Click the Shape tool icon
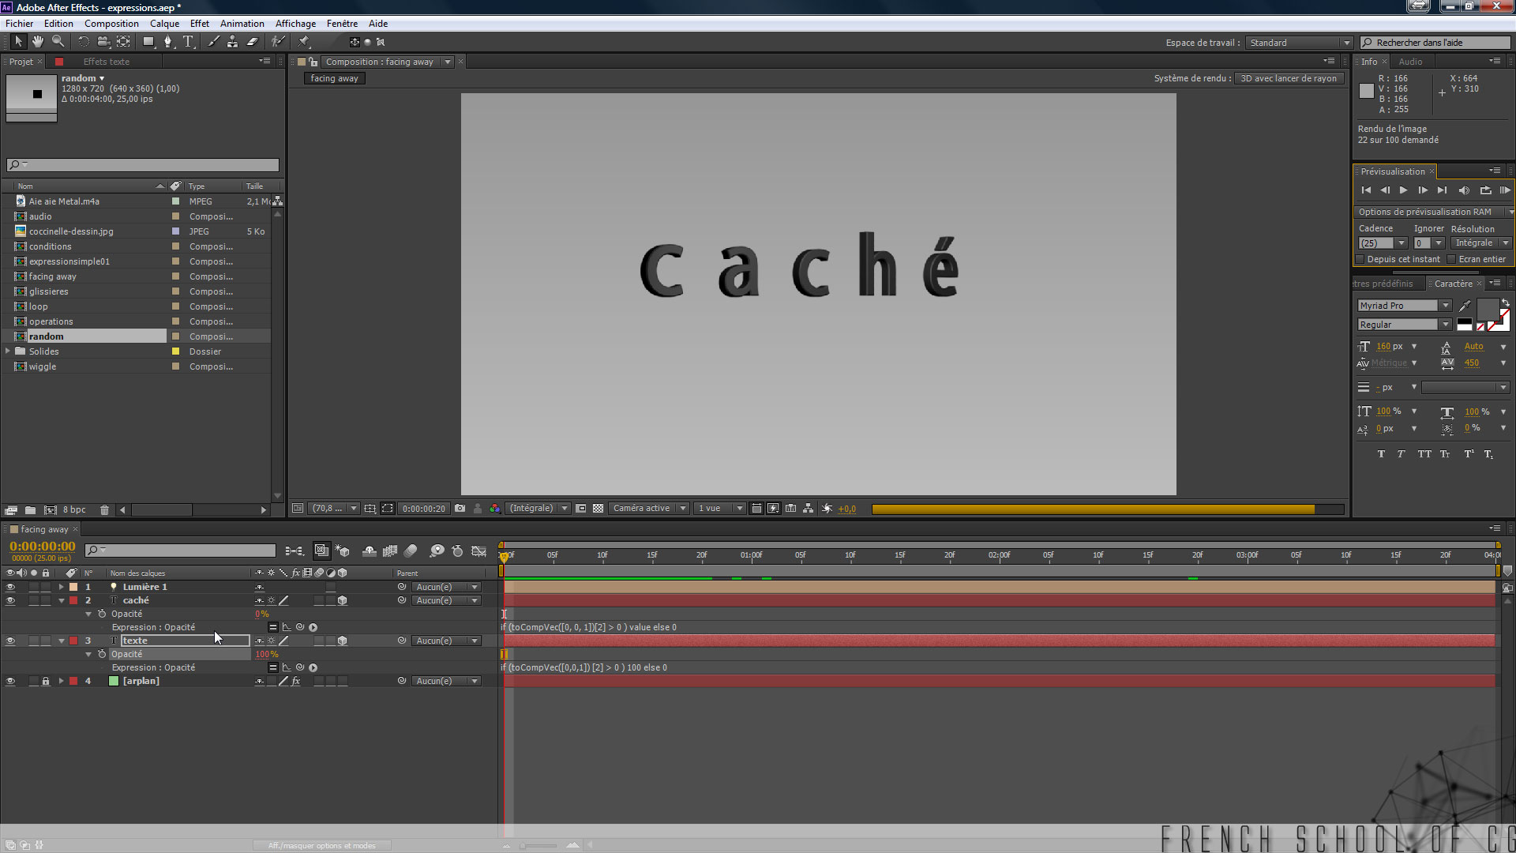Image resolution: width=1516 pixels, height=853 pixels. pos(148,42)
